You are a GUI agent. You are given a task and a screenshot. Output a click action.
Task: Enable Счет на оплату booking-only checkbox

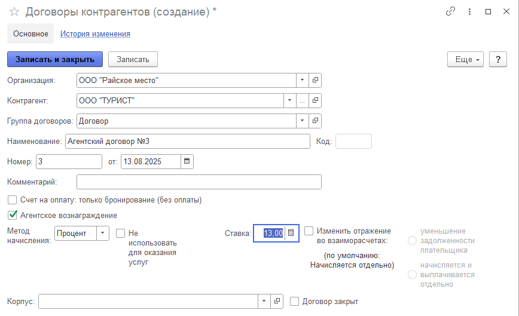(12, 200)
